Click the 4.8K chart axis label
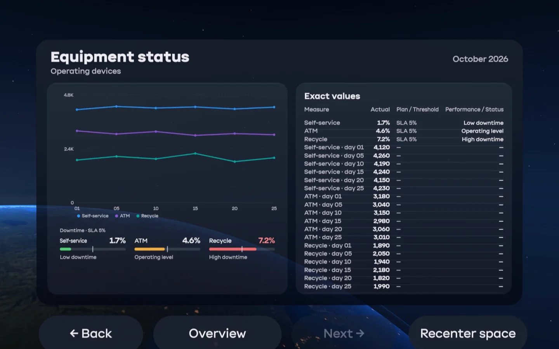This screenshot has width=559, height=349. [x=69, y=95]
